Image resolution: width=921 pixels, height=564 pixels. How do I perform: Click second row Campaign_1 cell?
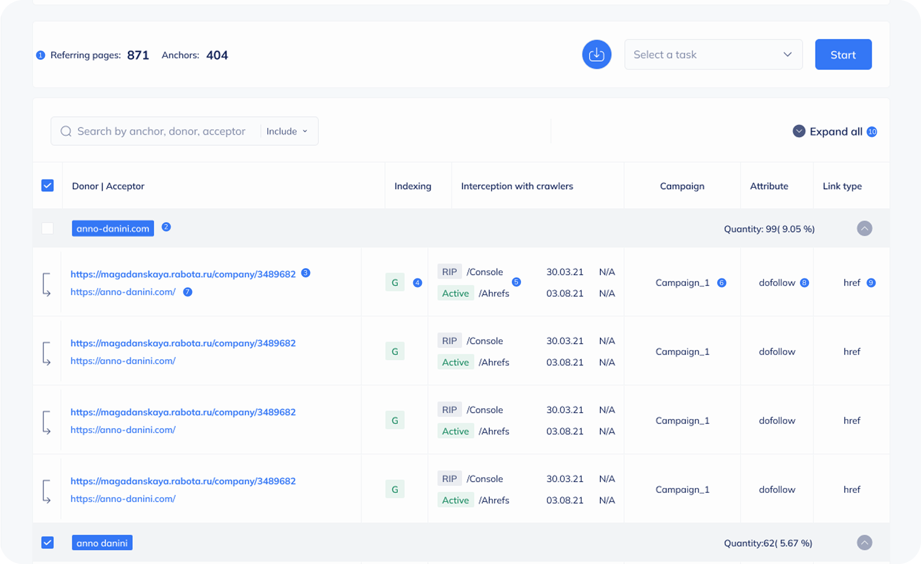pos(682,351)
